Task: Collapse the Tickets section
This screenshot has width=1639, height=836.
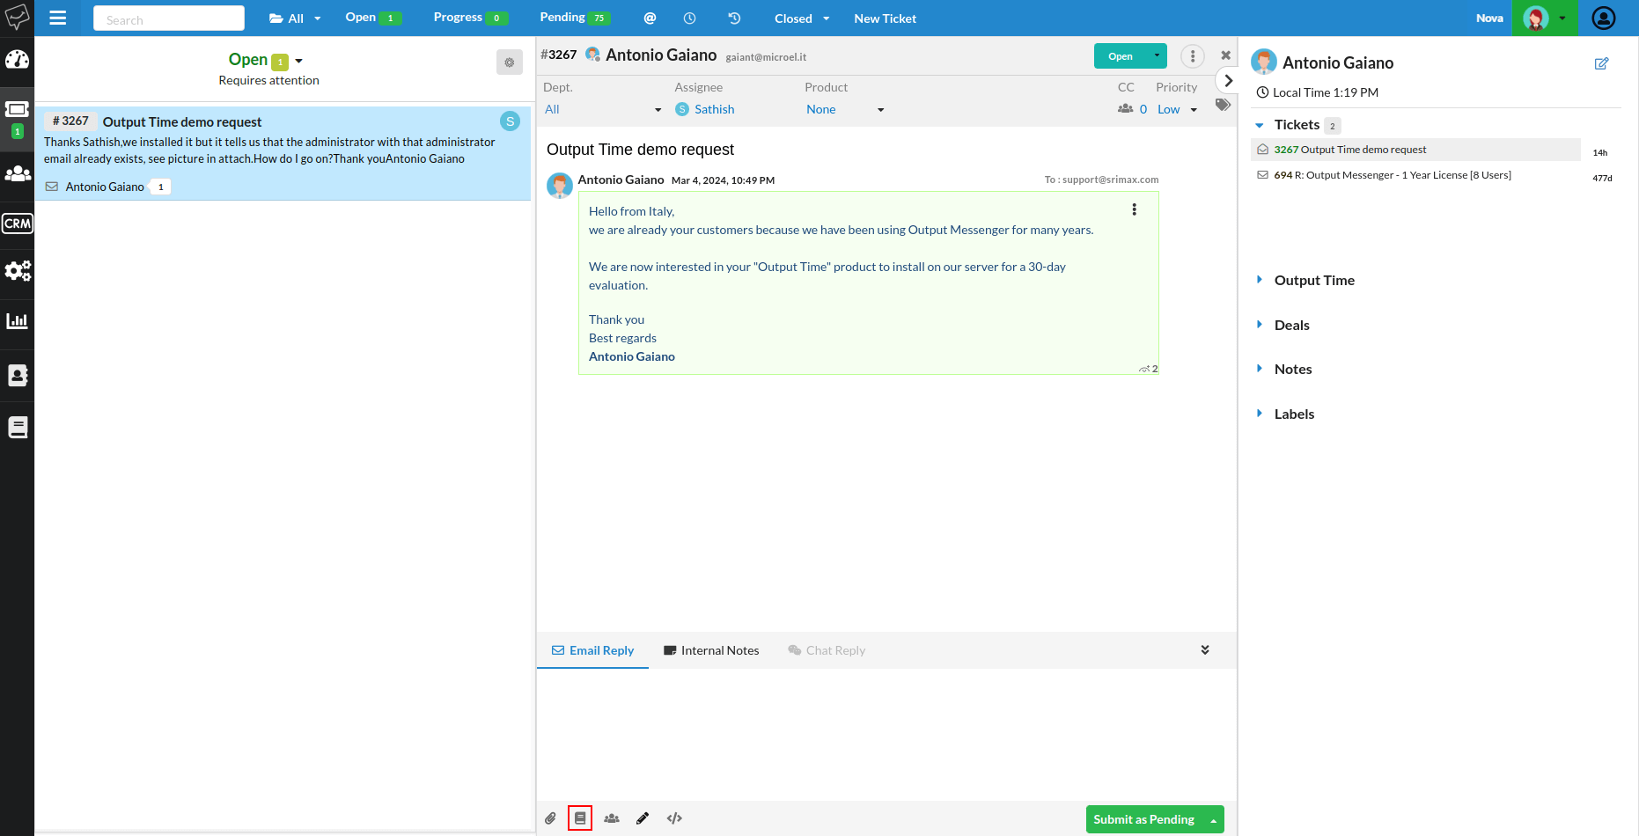Action: click(1260, 125)
